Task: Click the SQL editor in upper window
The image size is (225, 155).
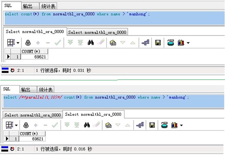Action: (114, 18)
